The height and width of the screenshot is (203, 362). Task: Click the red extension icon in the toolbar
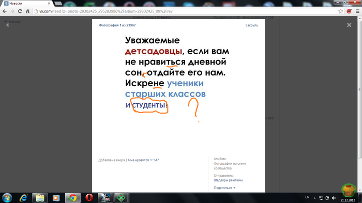pyautogui.click(x=349, y=11)
